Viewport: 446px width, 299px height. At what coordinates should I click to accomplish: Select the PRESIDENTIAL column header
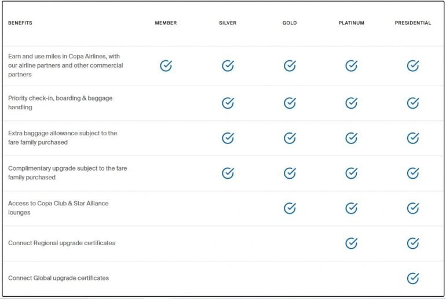(412, 23)
